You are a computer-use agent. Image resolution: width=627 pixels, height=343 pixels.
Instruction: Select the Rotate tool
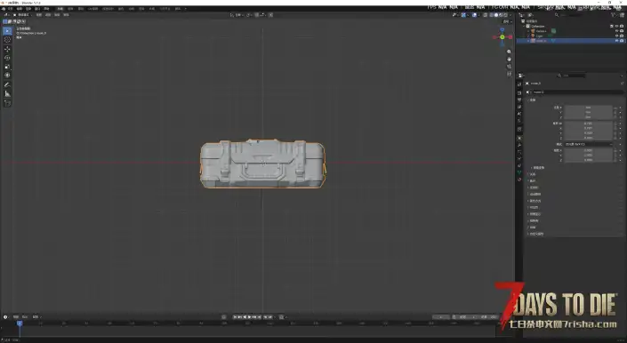coord(7,58)
